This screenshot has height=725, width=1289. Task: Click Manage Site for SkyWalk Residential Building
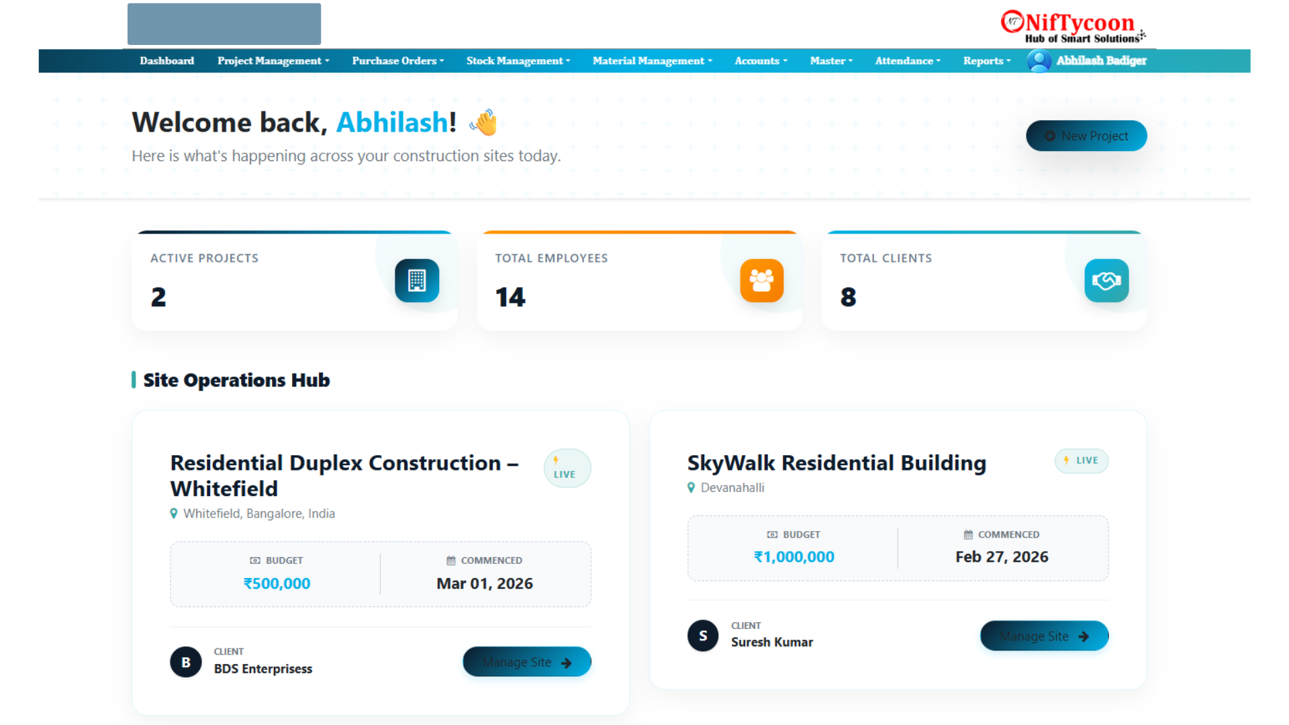1044,636
